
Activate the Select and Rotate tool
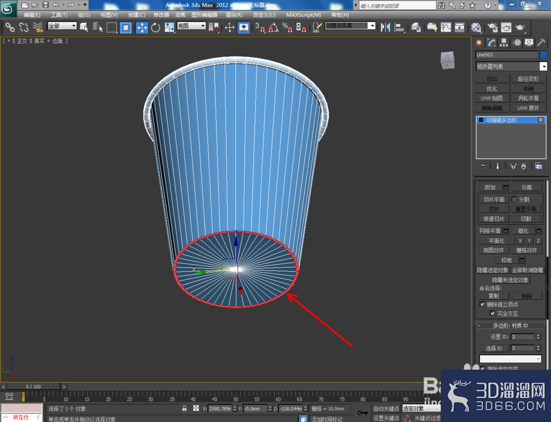(x=155, y=27)
